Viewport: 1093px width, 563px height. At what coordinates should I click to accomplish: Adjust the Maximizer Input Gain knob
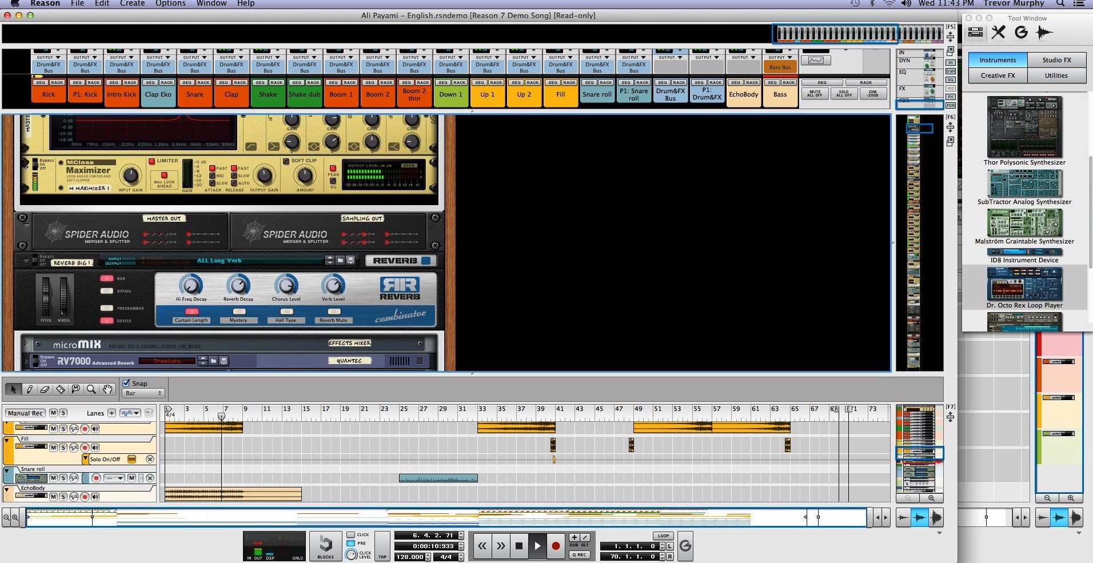(x=131, y=176)
